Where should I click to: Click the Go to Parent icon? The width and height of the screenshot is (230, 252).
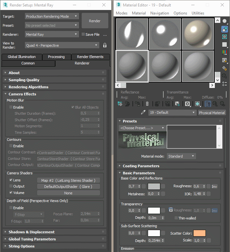tap(215, 104)
